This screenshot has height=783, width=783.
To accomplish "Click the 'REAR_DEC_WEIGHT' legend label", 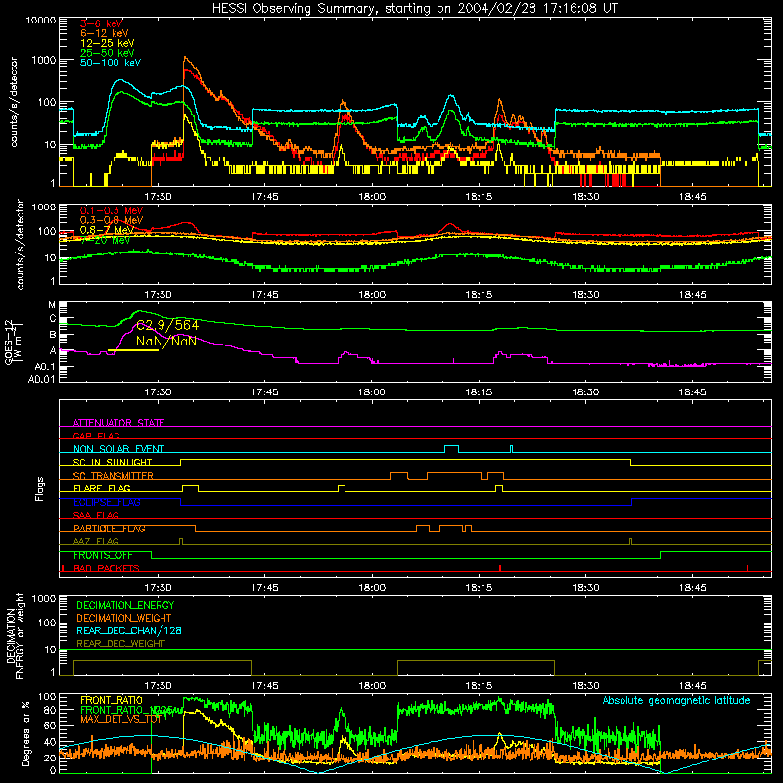I will [x=120, y=644].
